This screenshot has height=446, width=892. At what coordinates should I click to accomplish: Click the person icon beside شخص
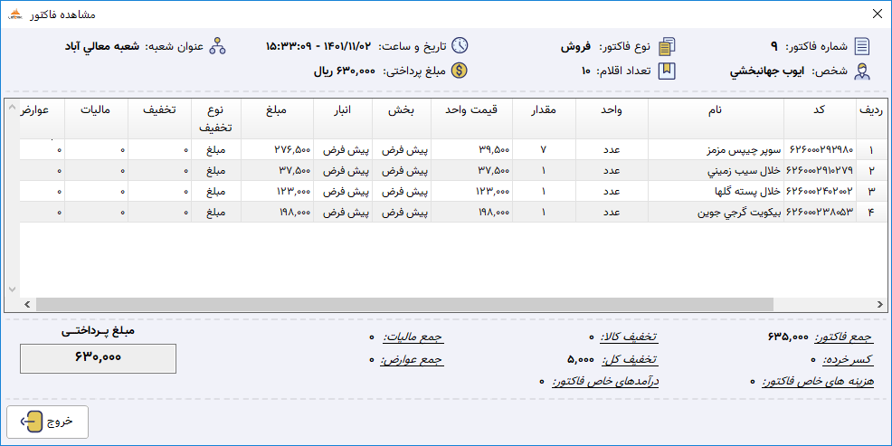pos(862,71)
